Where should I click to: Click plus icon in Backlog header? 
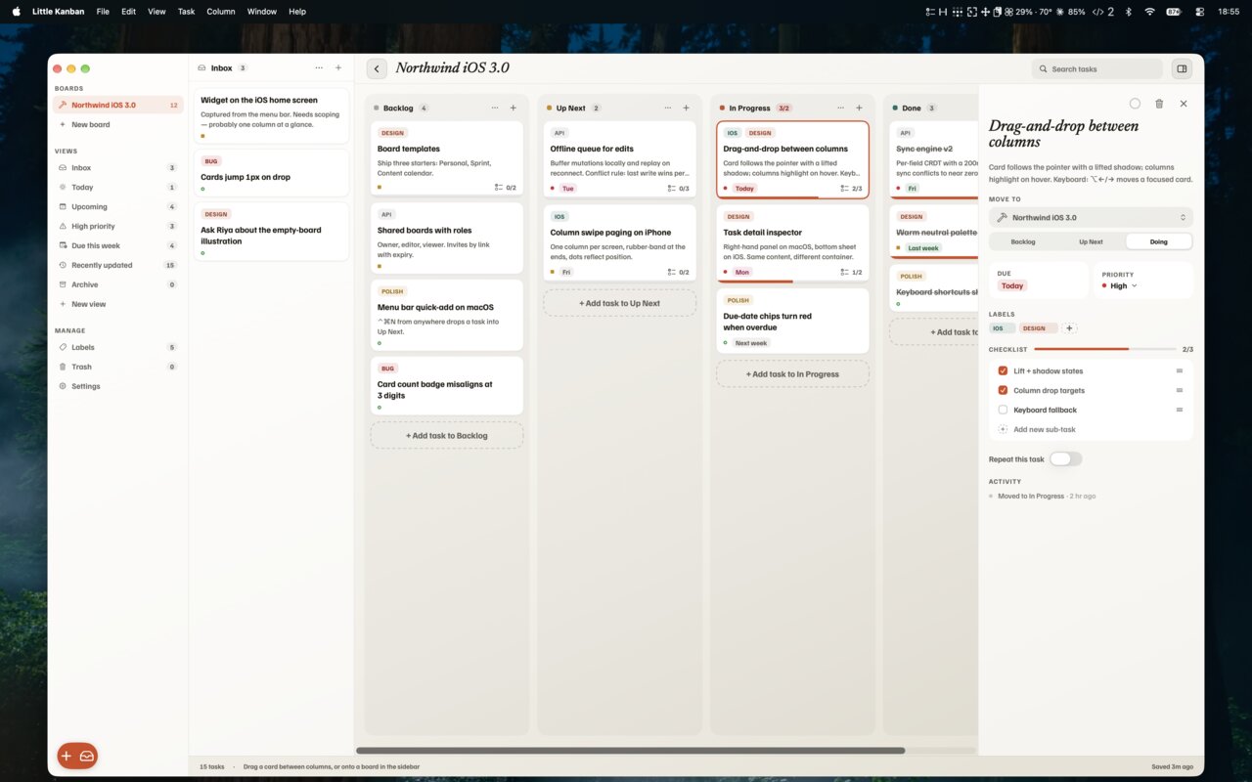(x=514, y=108)
